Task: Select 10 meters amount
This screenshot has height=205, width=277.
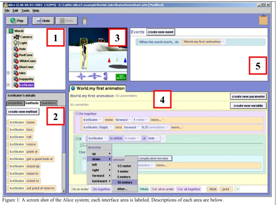Action: [125, 182]
